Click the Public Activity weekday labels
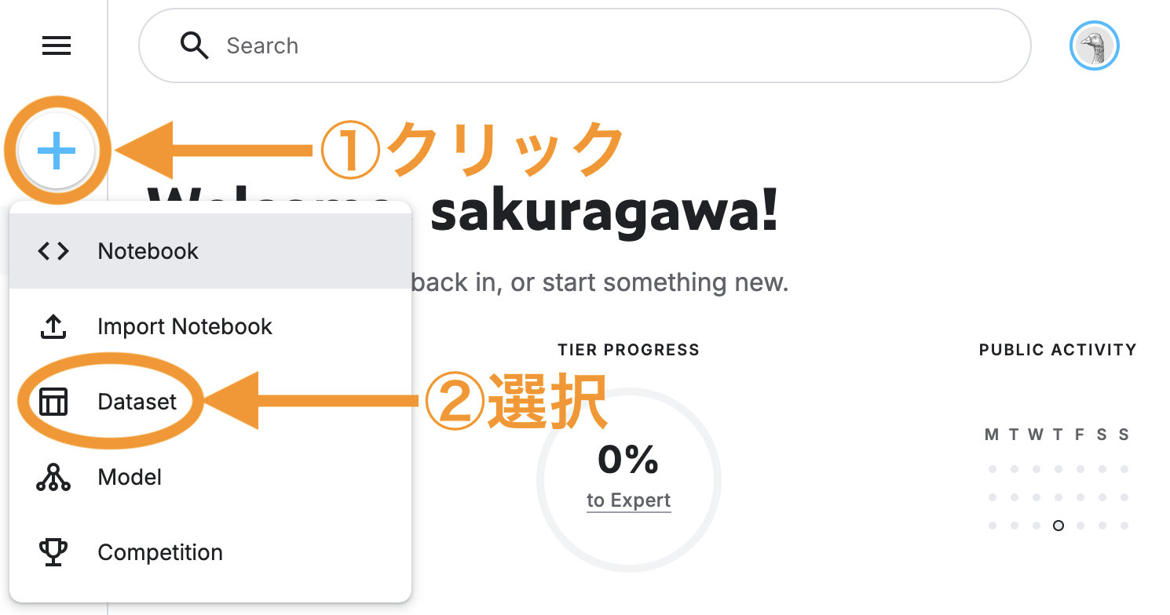Image resolution: width=1170 pixels, height=615 pixels. (1057, 434)
